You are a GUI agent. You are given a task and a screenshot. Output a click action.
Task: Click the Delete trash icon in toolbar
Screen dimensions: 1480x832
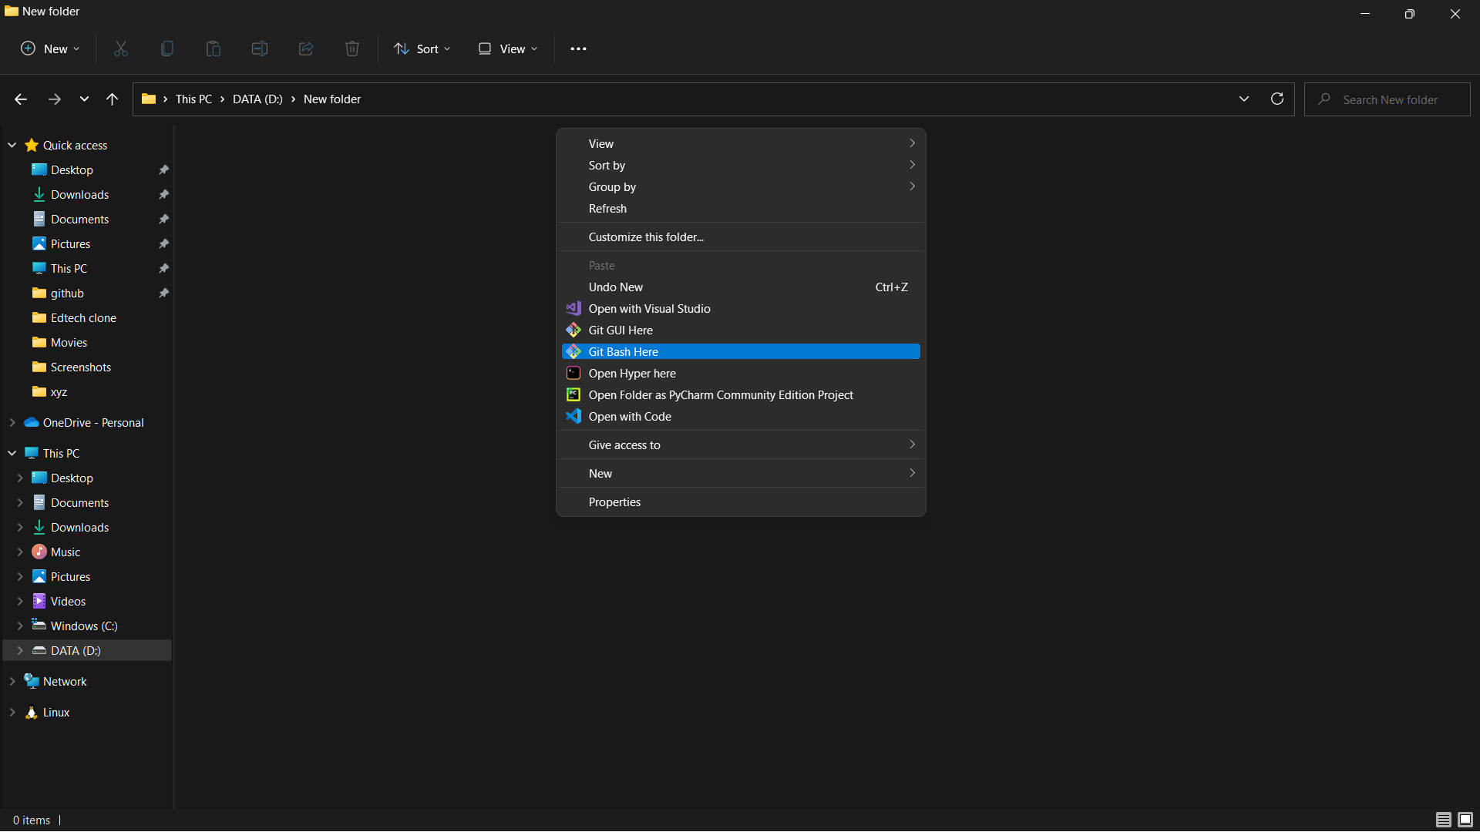352,49
